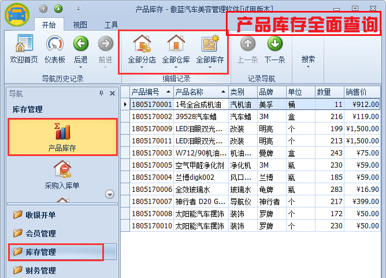Image resolution: width=386 pixels, height=278 pixels.
Task: Click the 欢迎首页 home icon
Action: [24, 45]
